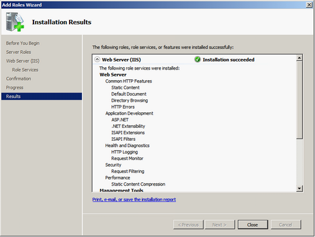Screen dimensions: 315x237
Task: Select Role Services step in sidebar
Action: (25, 70)
